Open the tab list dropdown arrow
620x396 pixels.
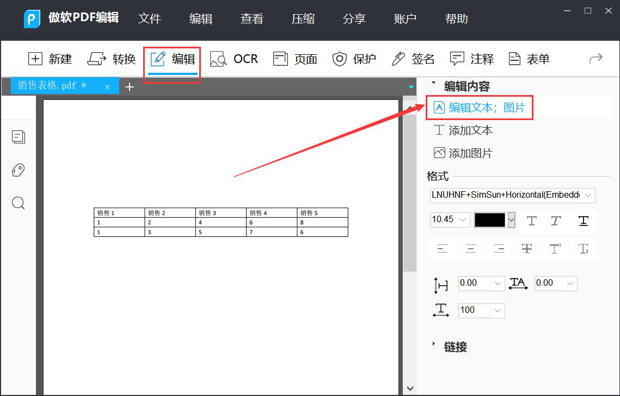click(x=411, y=87)
